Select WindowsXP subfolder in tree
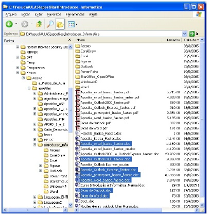The width and height of the screenshot is (209, 215). click(58, 186)
